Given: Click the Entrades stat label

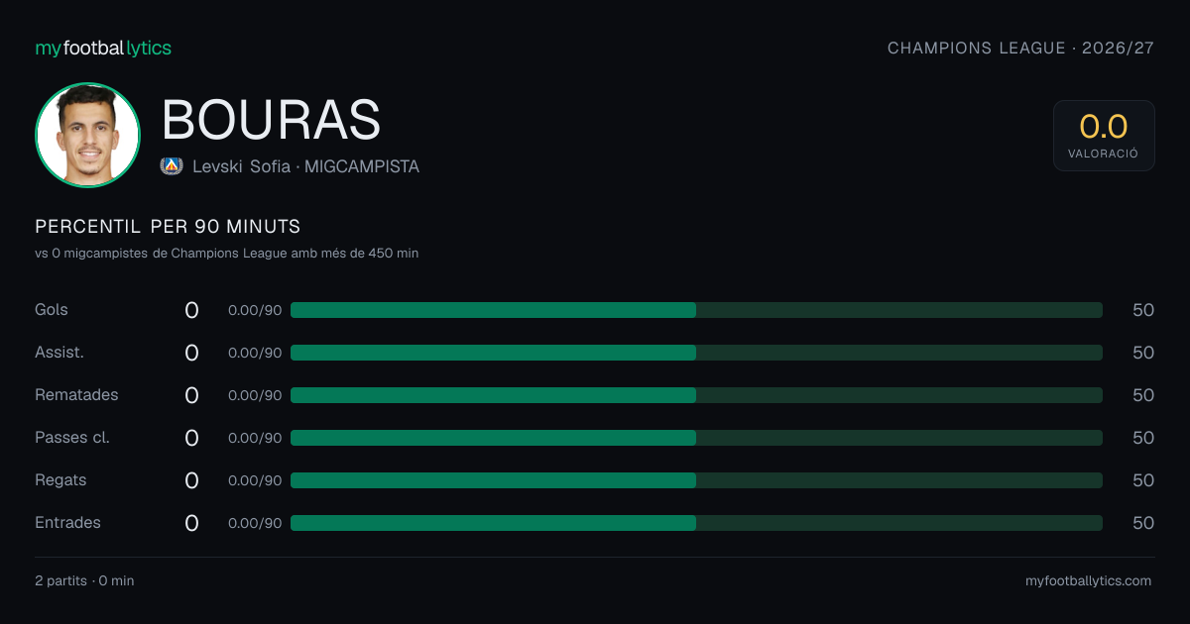Looking at the screenshot, I should (67, 523).
